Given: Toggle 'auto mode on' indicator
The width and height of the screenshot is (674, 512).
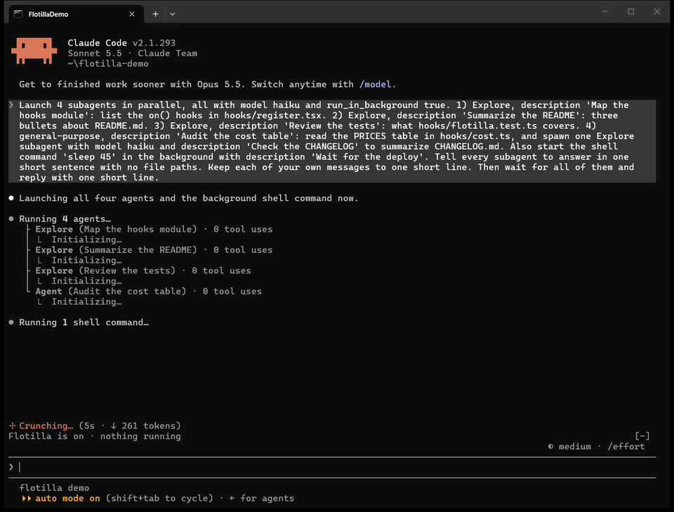Looking at the screenshot, I should pos(67,498).
